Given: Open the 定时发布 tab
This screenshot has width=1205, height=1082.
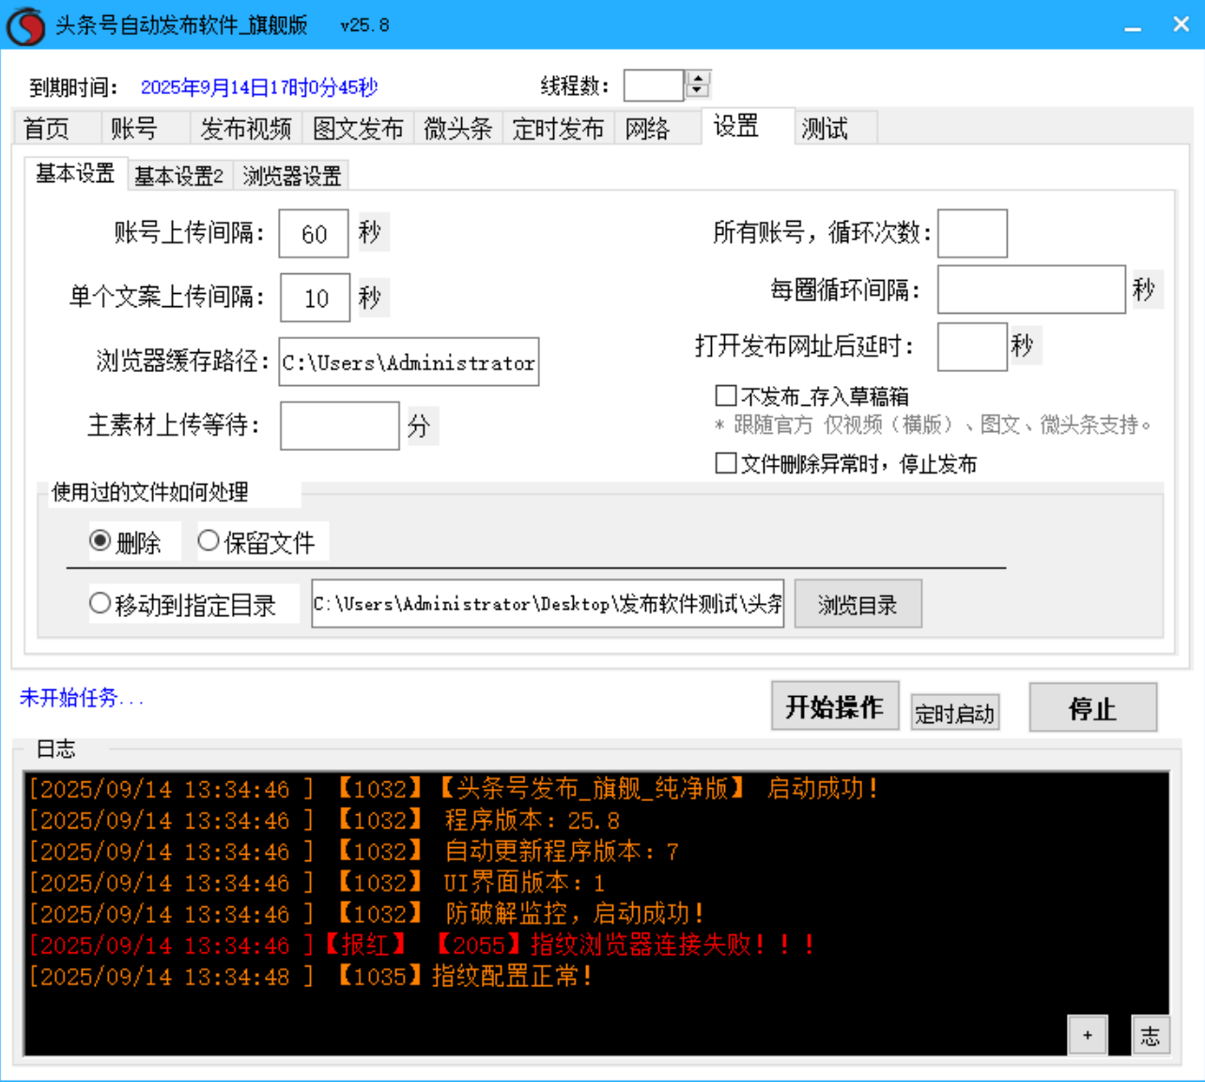Looking at the screenshot, I should (558, 129).
